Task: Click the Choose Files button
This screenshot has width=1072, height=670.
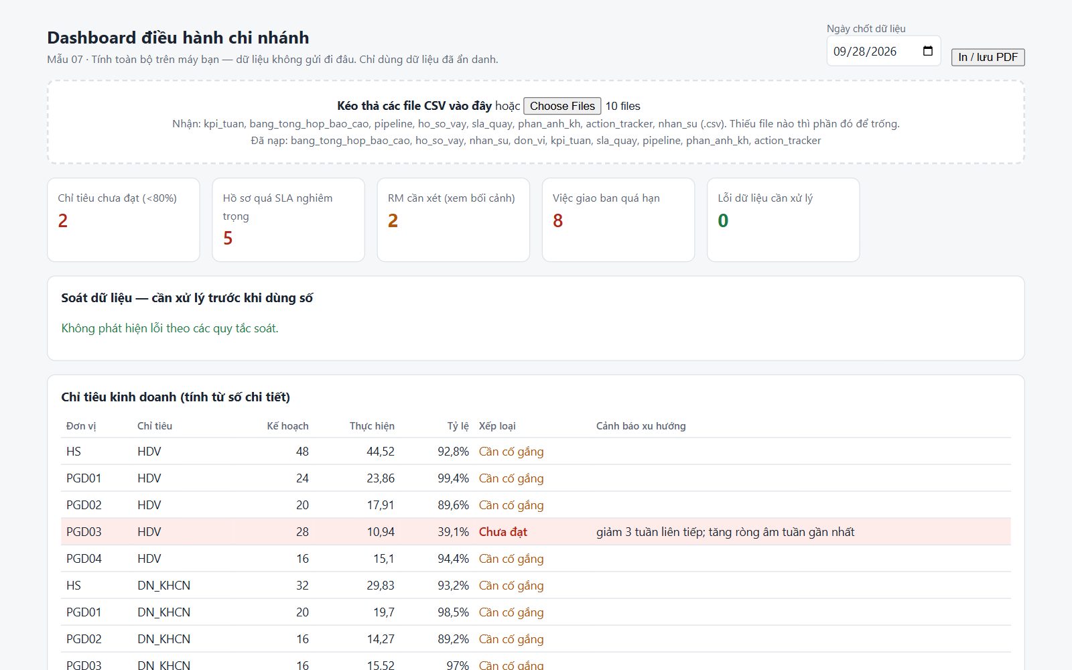Action: click(562, 106)
